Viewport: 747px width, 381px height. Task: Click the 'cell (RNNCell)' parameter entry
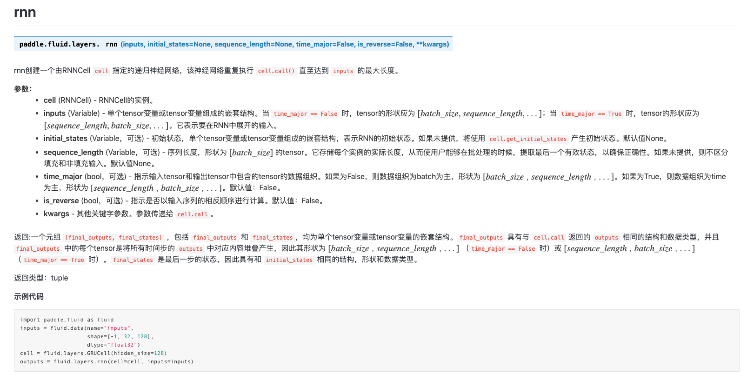tap(99, 100)
